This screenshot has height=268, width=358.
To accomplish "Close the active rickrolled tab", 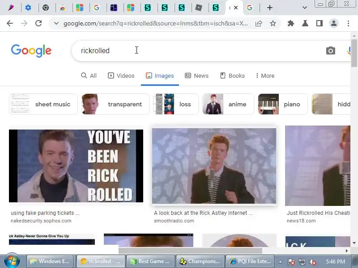I will 236,8.
